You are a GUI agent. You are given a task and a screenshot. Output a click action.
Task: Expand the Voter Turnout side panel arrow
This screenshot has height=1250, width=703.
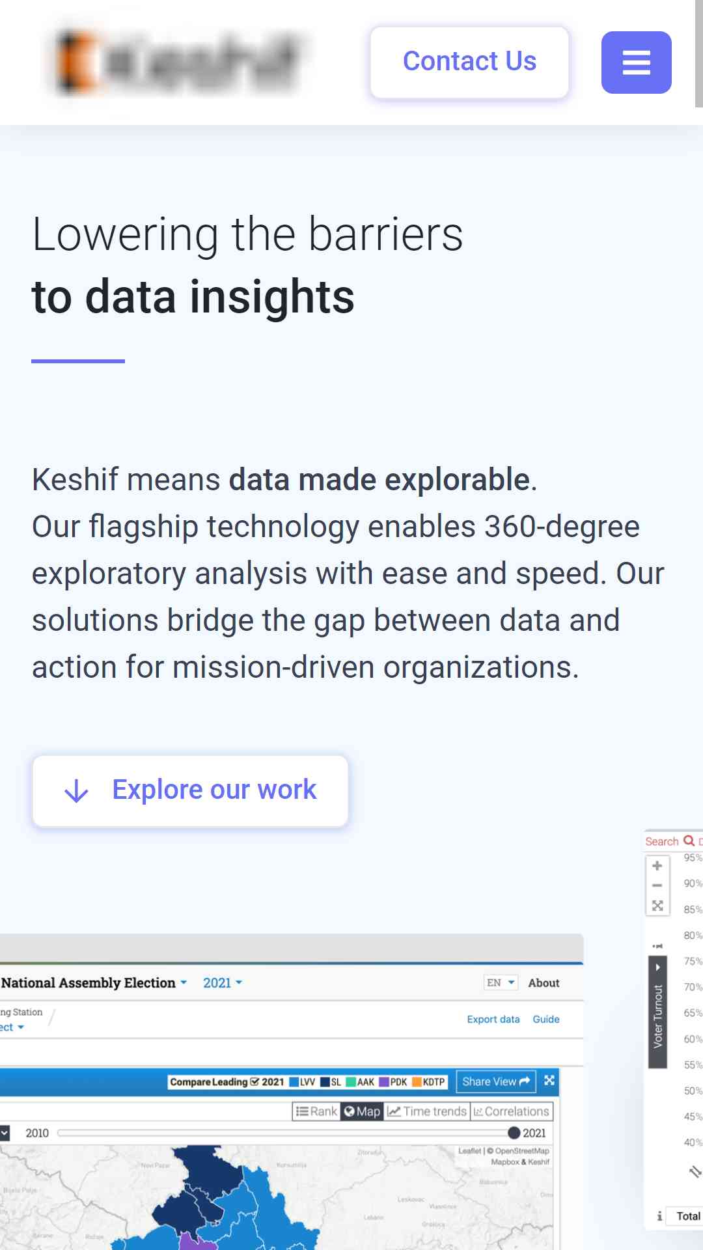click(657, 967)
